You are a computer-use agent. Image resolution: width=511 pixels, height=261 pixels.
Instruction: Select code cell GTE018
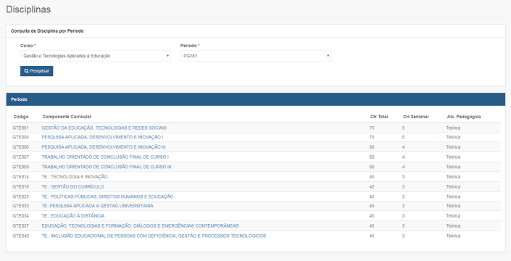tap(20, 187)
